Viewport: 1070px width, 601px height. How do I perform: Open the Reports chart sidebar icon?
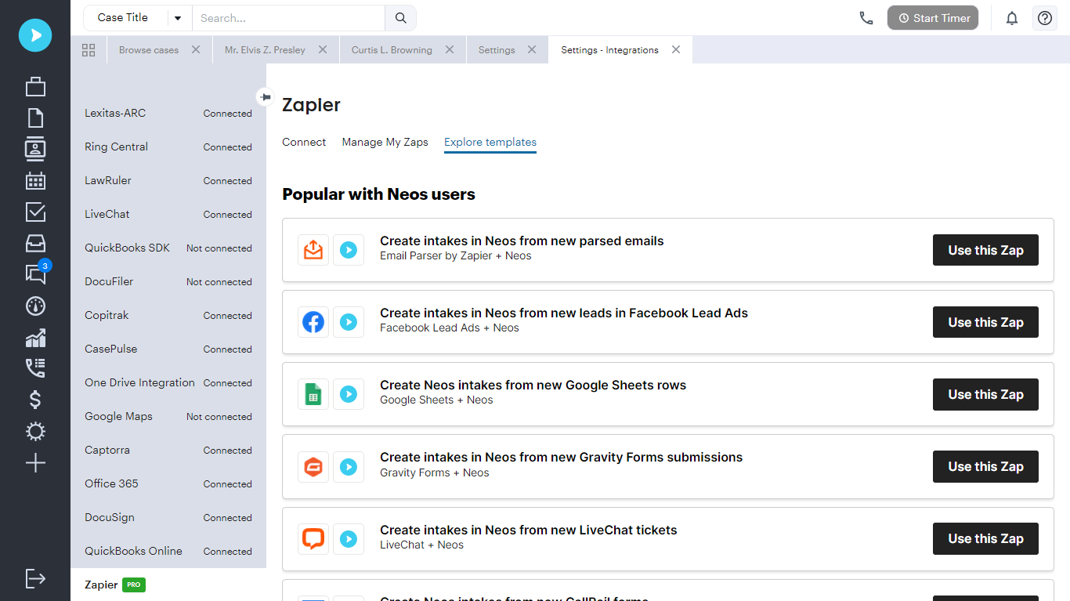(35, 338)
